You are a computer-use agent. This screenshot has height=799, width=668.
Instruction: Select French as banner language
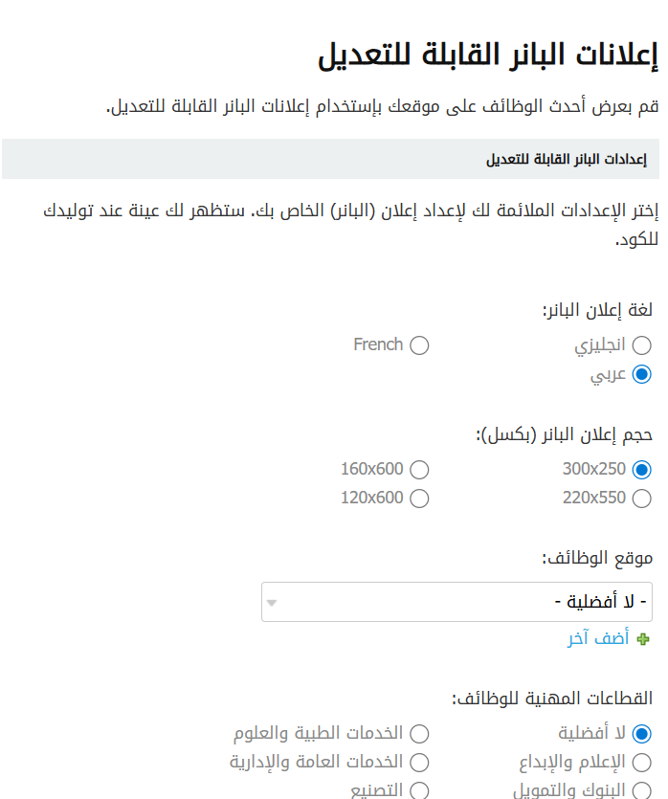419,345
